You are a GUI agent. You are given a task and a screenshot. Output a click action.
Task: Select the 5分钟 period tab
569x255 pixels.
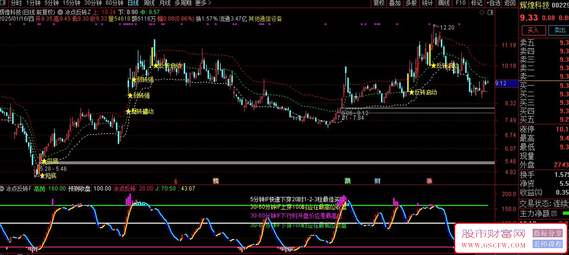[51, 3]
